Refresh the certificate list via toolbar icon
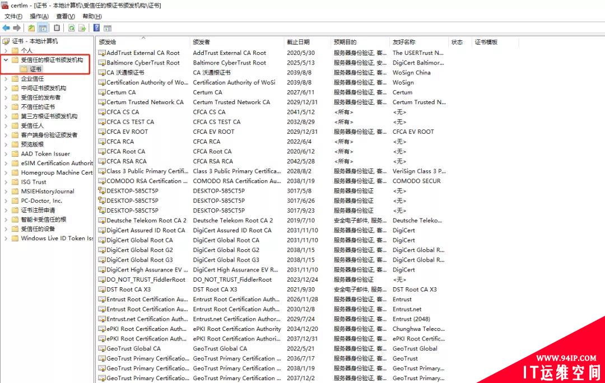The image size is (605, 383). point(71,28)
